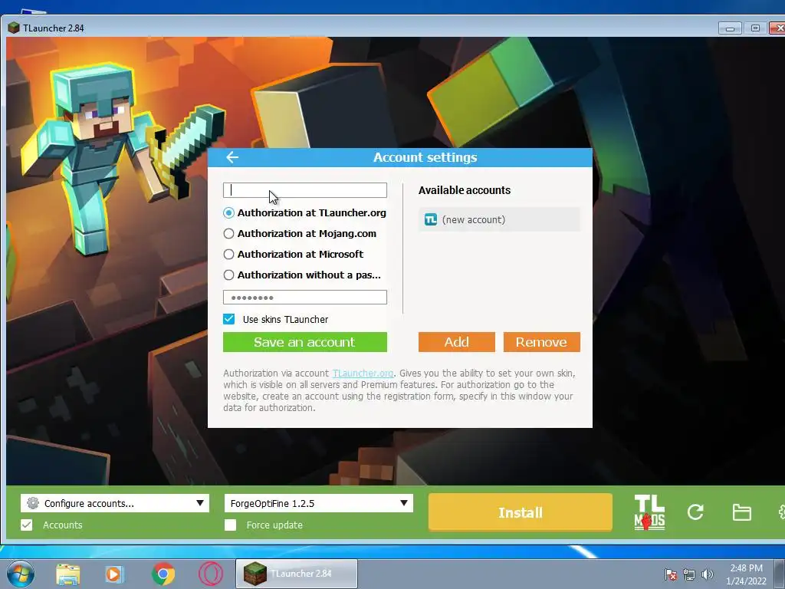Open the Configure accounts dropdown
The width and height of the screenshot is (785, 589).
tap(115, 503)
